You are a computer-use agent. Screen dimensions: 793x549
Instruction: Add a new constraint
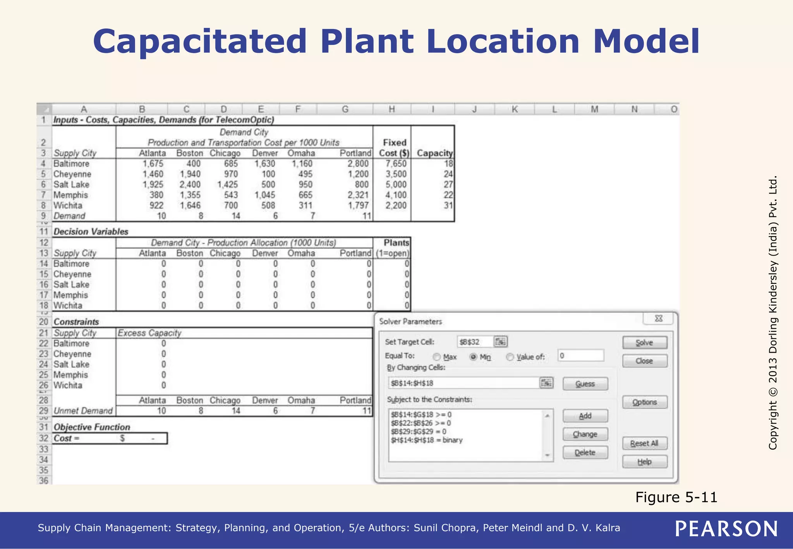pos(585,416)
